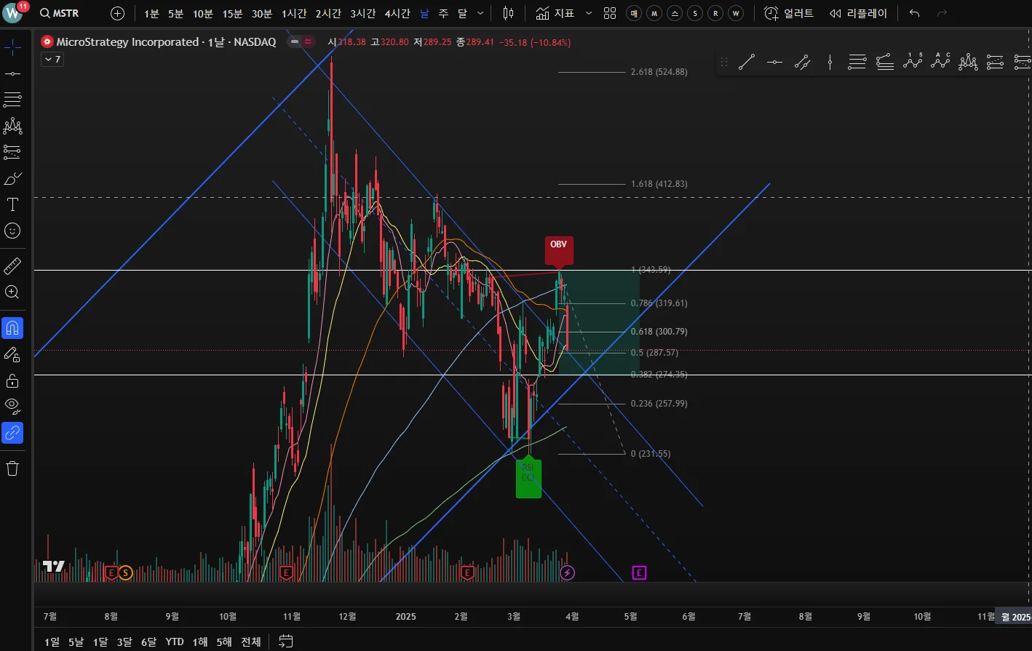Click the 매 circle button

coord(634,13)
